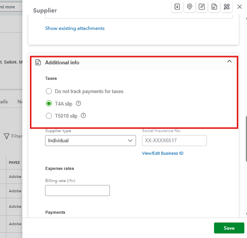Screen dimensions: 247x238
Task: Select the T4A slip radio option
Action: point(48,104)
